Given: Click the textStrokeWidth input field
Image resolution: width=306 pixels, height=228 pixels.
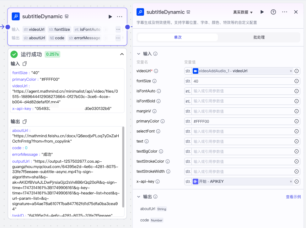Looking at the screenshot, I should click(242, 171).
